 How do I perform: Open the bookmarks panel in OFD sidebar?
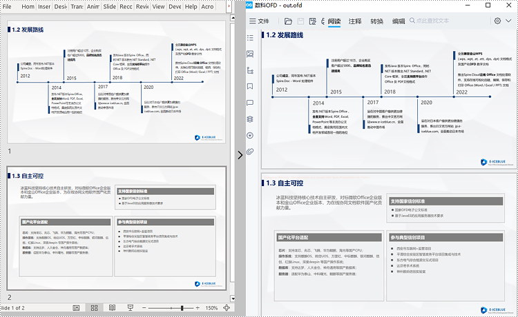click(250, 86)
